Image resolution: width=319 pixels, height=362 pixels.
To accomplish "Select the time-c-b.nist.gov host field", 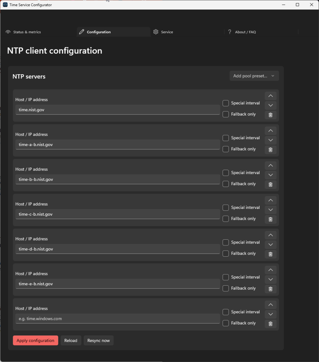I will coord(118,214).
